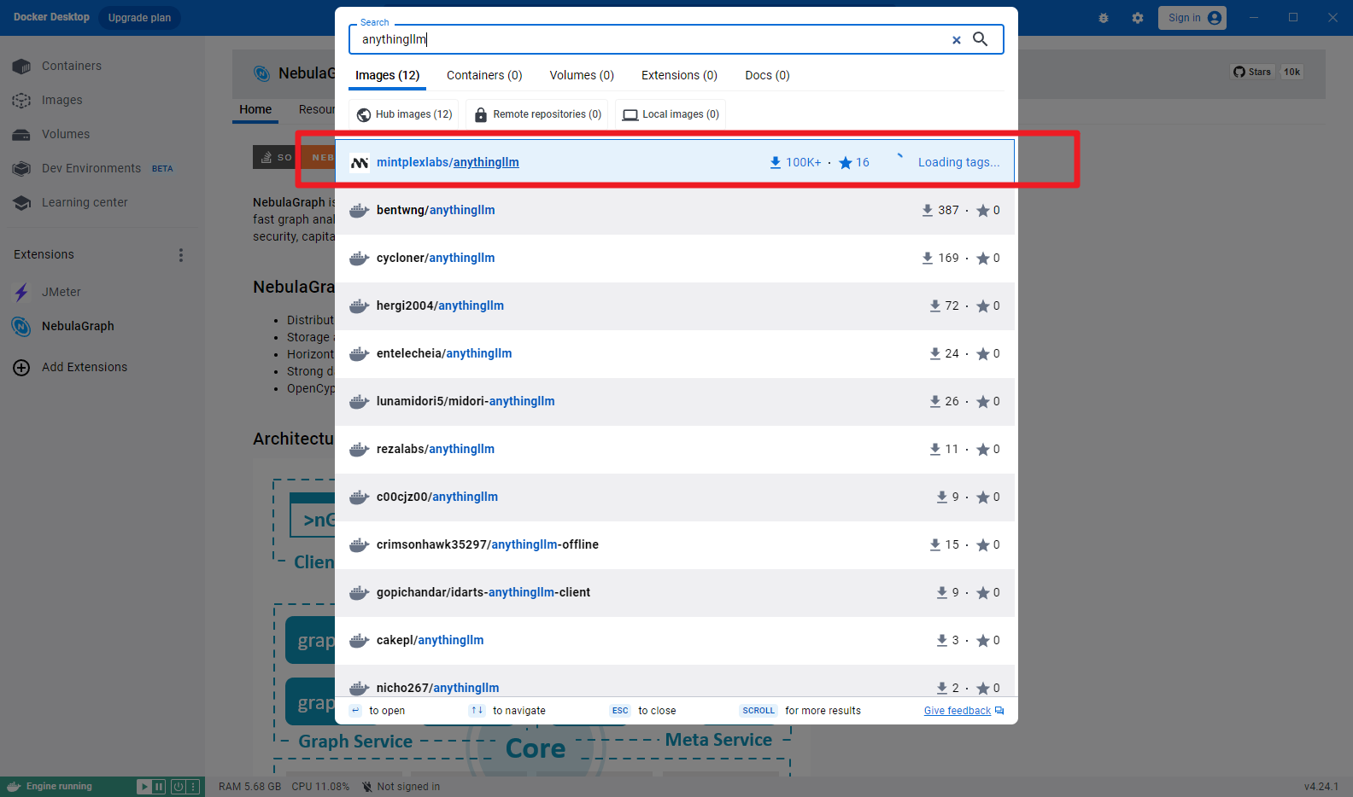Open Extensions three-dot menu
Screen dimensions: 1353x797
180,255
